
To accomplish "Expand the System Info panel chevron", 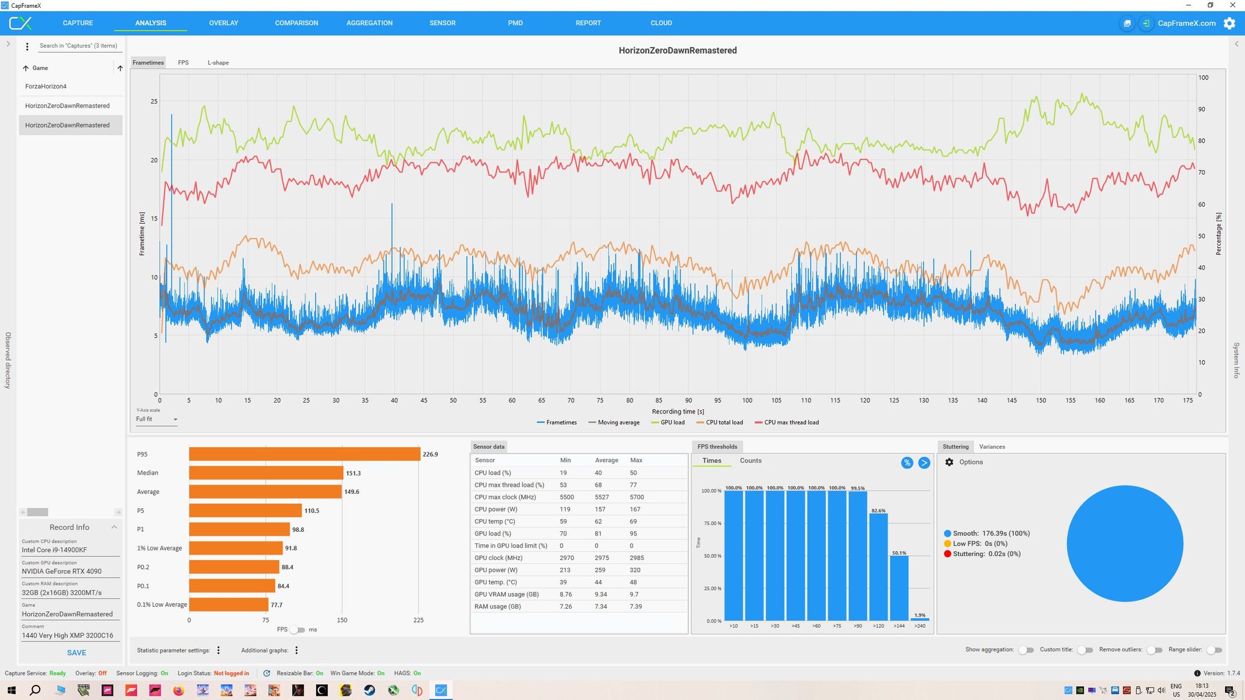I will point(1237,44).
